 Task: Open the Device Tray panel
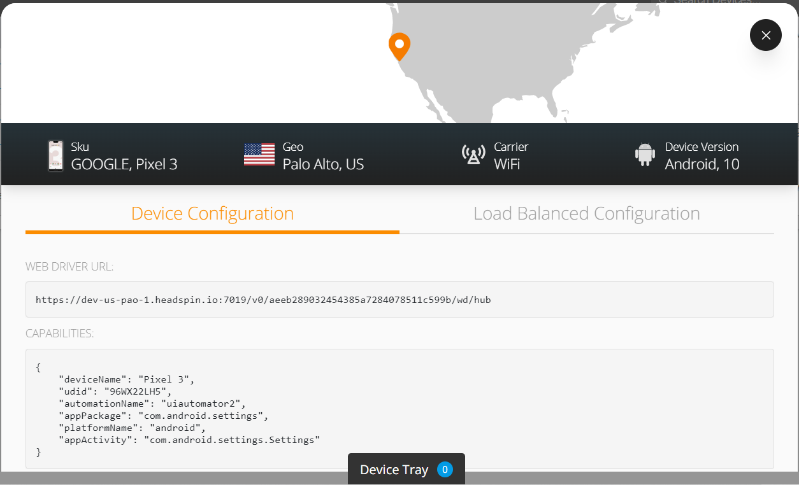[394, 469]
